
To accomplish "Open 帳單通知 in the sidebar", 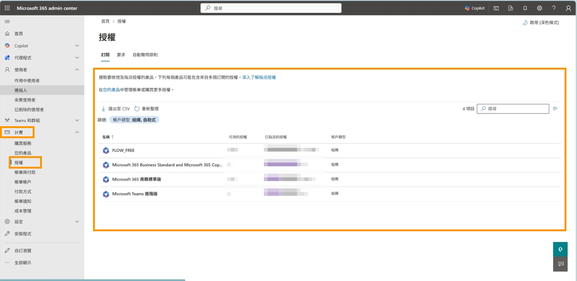I will (x=23, y=201).
